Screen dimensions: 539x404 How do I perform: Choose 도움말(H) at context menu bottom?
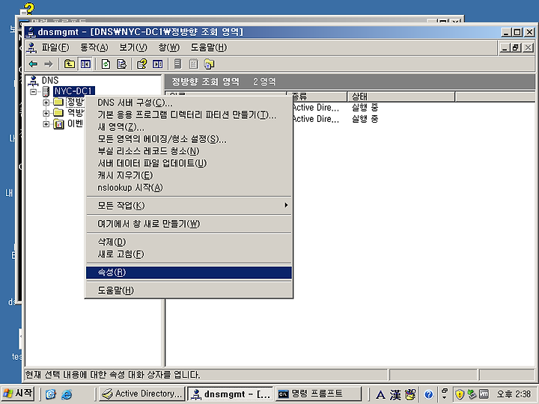click(x=189, y=290)
